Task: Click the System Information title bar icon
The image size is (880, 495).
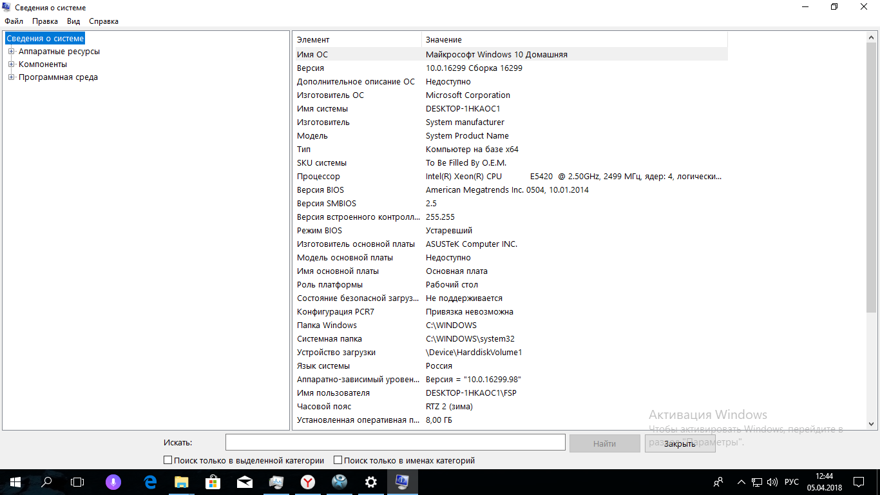Action: [8, 7]
